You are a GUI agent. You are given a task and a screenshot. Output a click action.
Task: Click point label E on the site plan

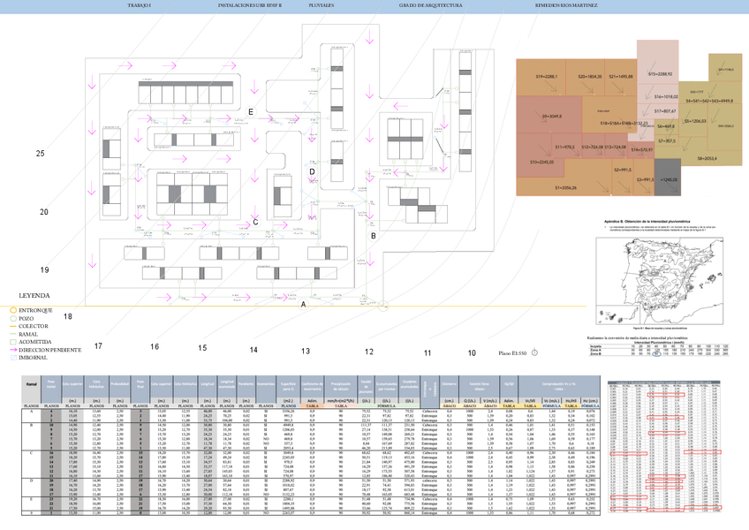coord(251,112)
